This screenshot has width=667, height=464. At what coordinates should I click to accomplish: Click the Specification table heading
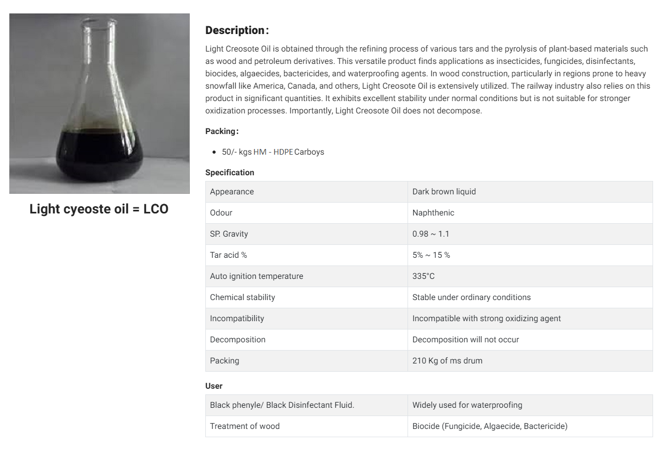click(230, 173)
